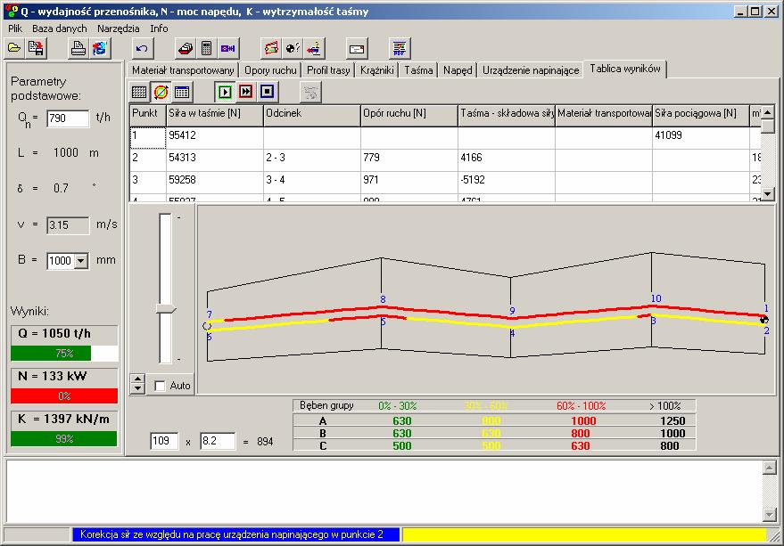Open the Plik menu
The width and height of the screenshot is (784, 546).
15,29
